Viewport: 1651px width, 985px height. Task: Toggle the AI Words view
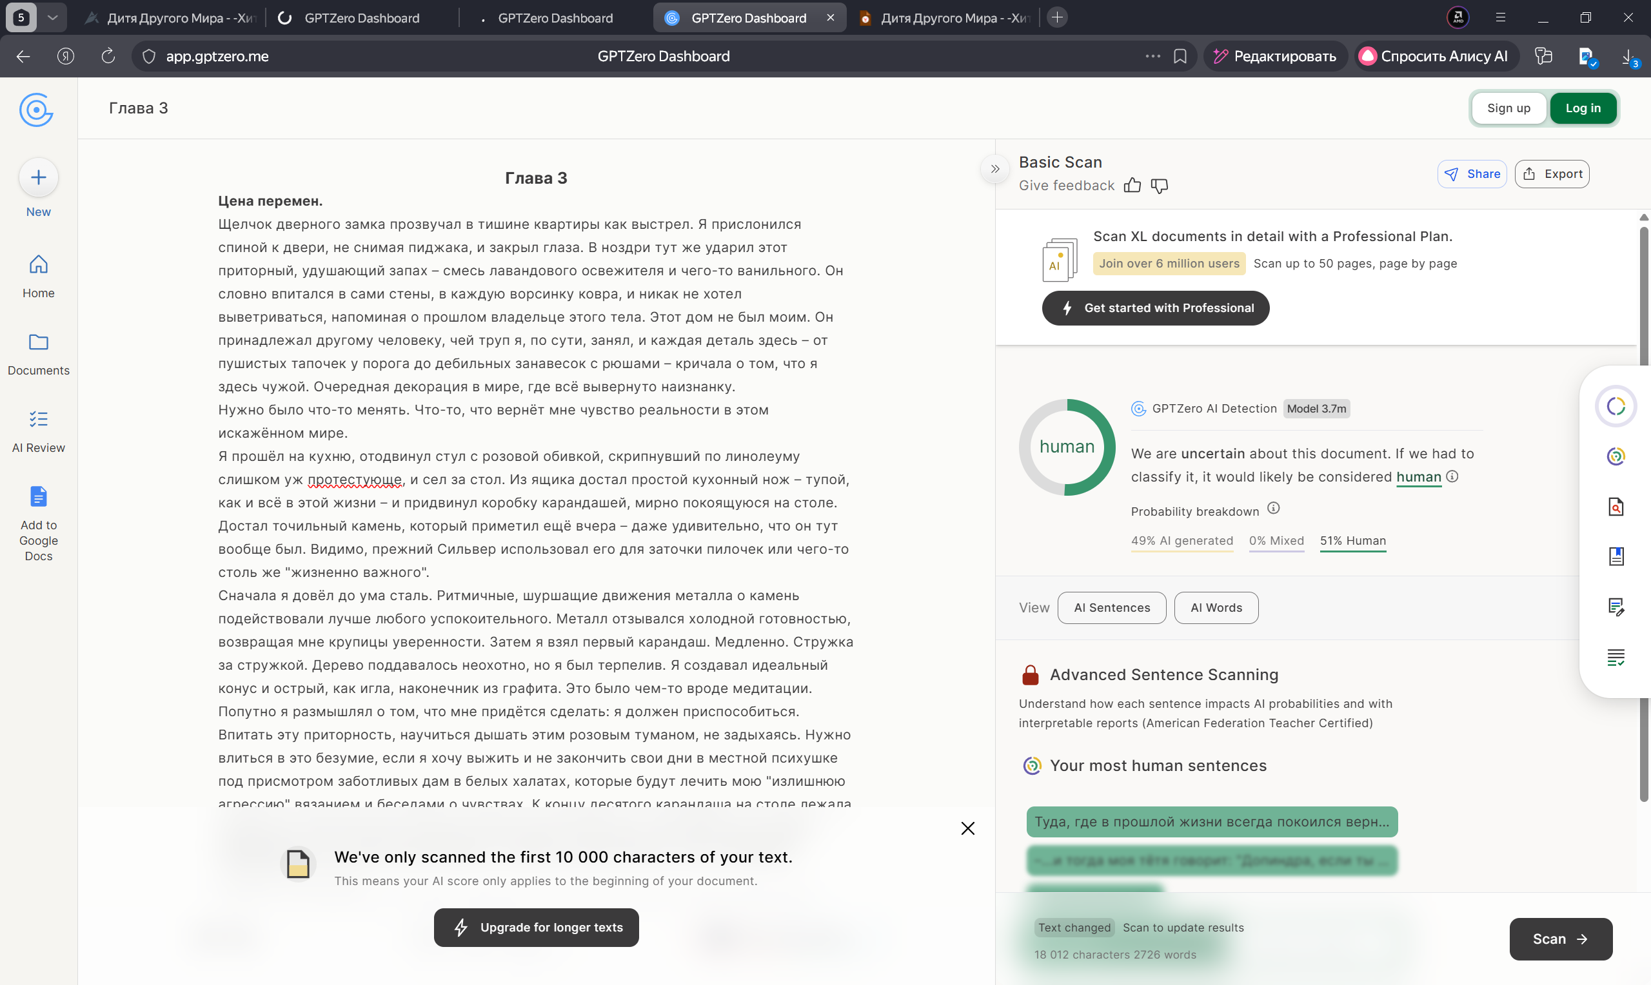[1216, 607]
